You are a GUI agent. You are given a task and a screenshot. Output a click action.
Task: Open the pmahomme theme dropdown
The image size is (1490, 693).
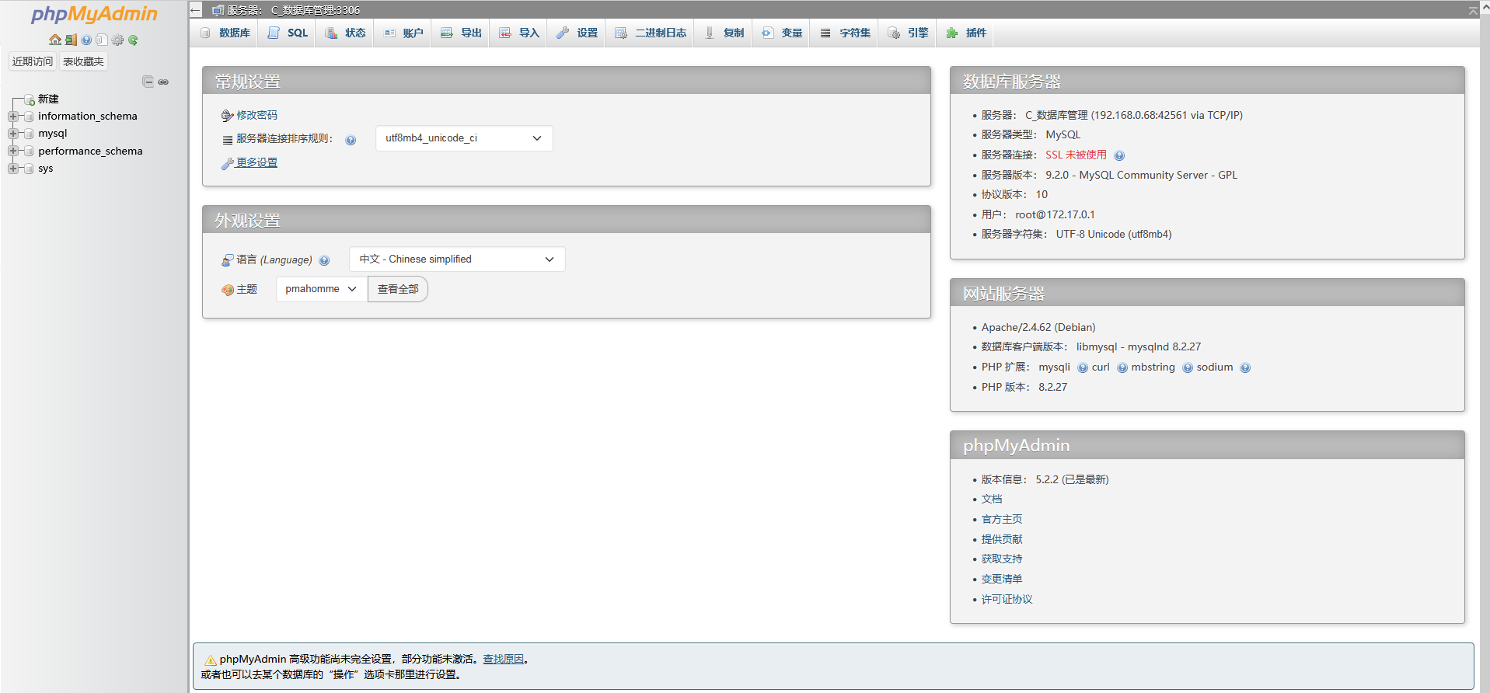321,289
